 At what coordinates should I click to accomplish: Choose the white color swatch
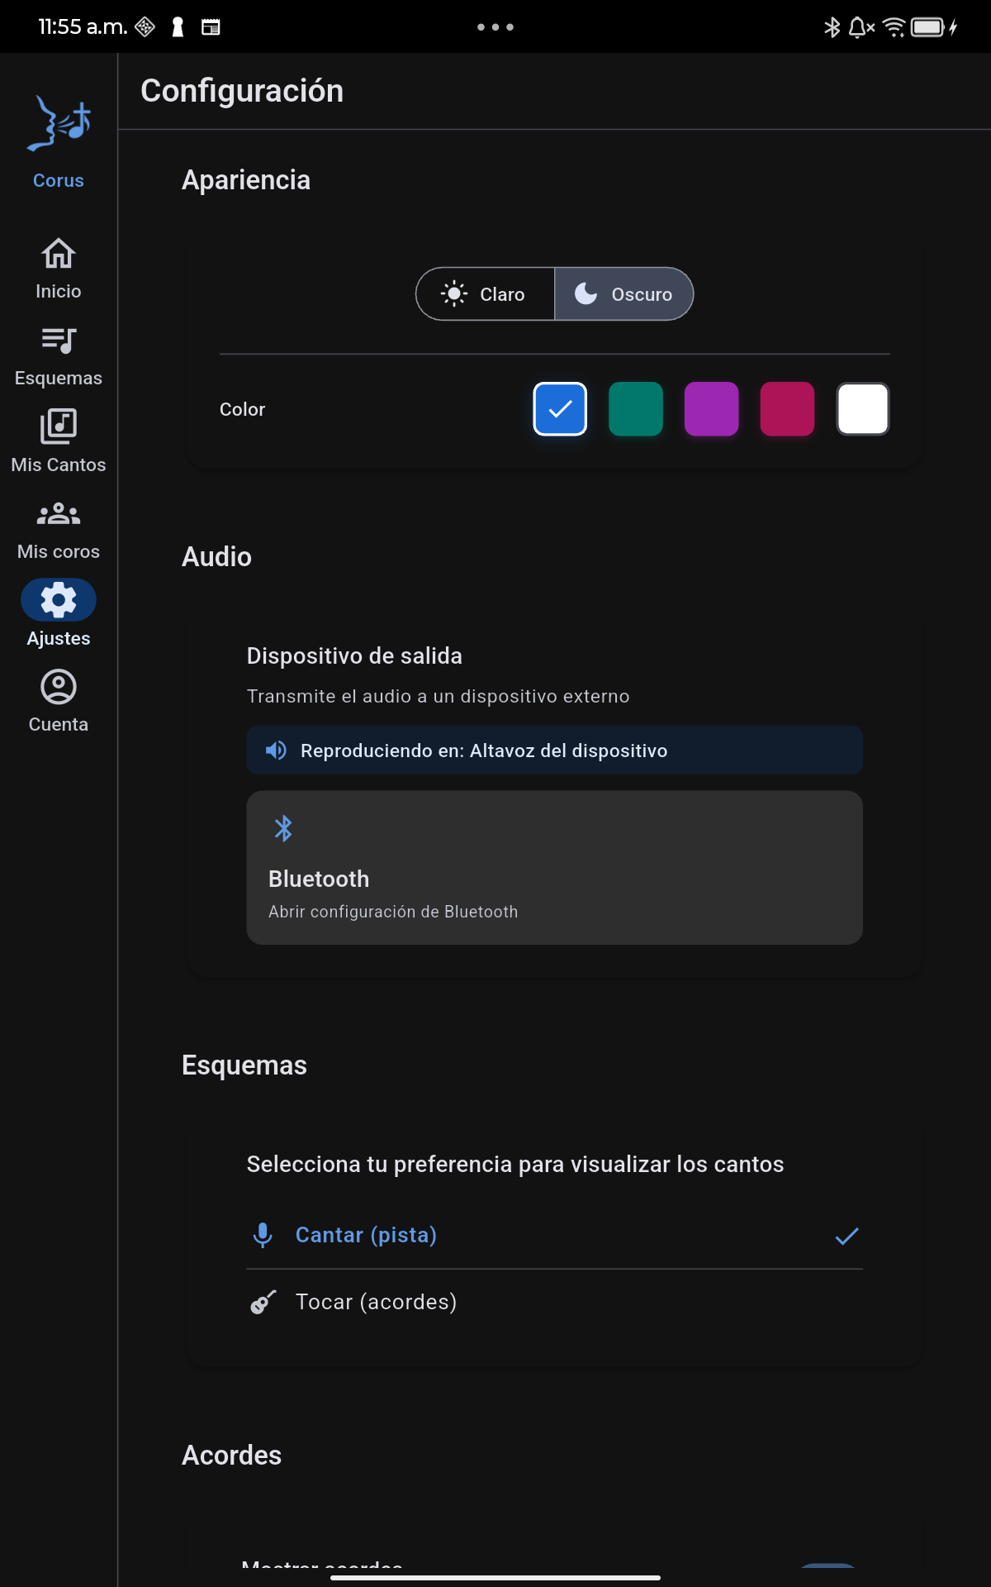(863, 409)
